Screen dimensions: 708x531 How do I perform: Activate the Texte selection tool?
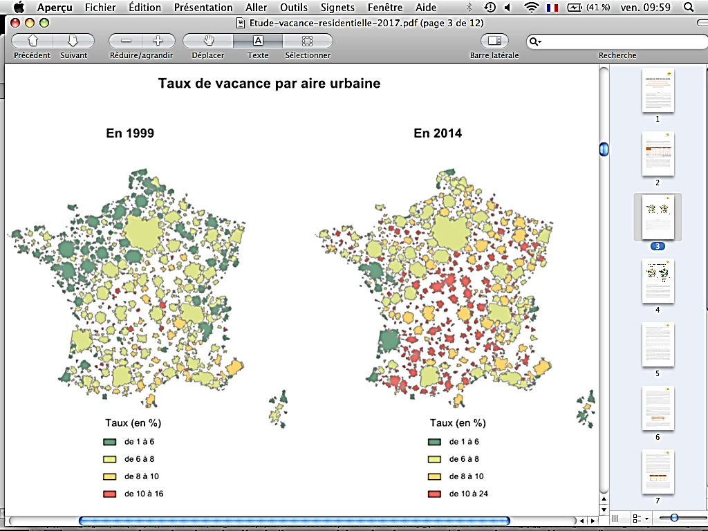(x=258, y=41)
